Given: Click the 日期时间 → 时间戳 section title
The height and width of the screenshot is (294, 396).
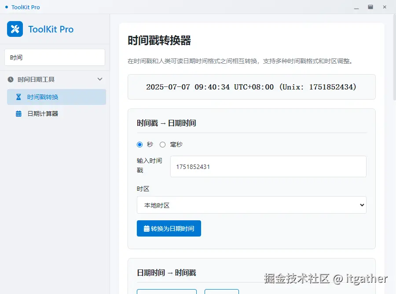Looking at the screenshot, I should click(x=166, y=273).
